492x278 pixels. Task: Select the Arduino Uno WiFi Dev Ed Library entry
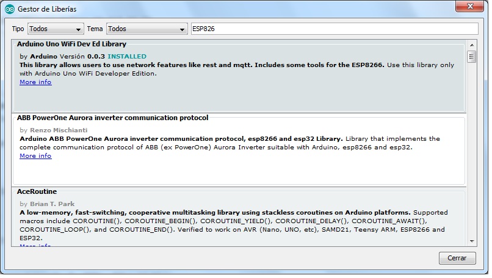[239, 76]
